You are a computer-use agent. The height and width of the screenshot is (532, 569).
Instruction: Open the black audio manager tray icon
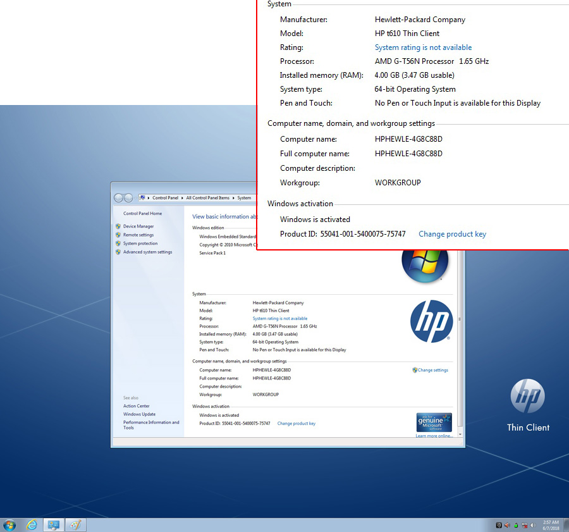pos(499,525)
